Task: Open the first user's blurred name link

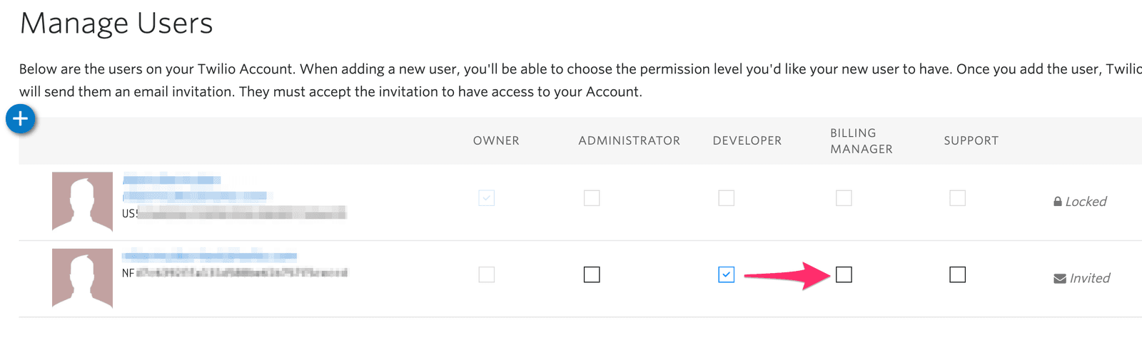Action: 171,180
